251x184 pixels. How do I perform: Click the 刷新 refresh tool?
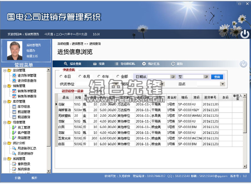coord(177,64)
